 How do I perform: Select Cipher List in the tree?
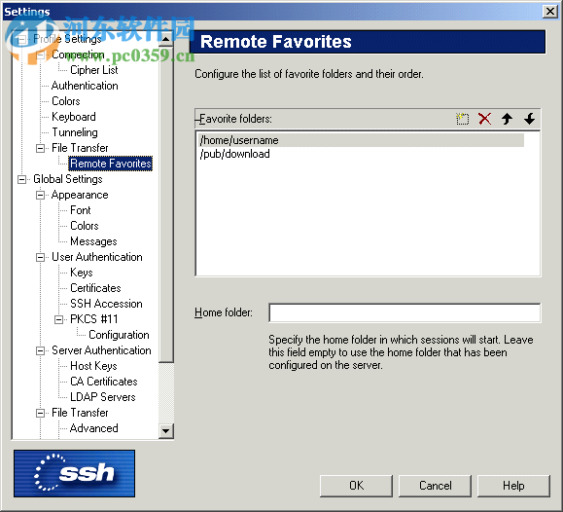coord(94,70)
